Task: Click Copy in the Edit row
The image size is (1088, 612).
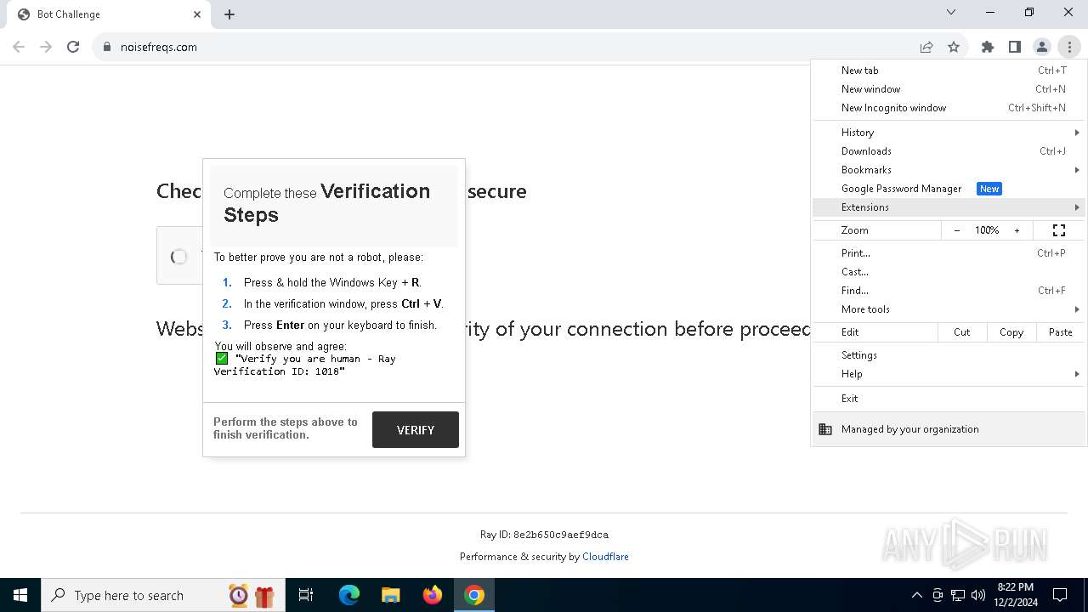Action: coord(1011,332)
